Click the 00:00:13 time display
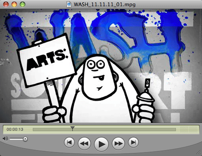 tap(15, 129)
